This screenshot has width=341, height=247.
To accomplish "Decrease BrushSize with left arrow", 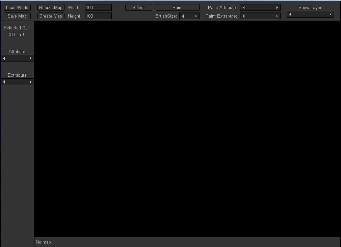I will point(183,16).
